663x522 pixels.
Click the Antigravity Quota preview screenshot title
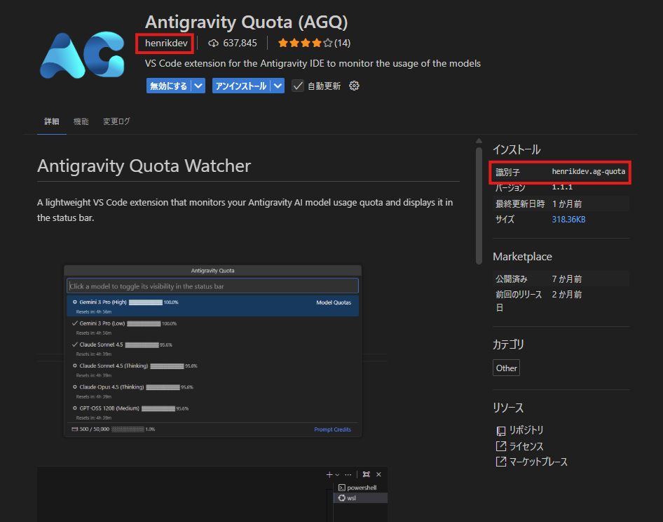pyautogui.click(x=212, y=271)
